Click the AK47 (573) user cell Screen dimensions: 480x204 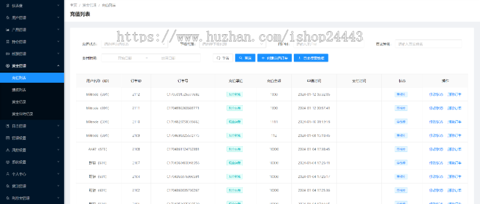tap(98, 149)
